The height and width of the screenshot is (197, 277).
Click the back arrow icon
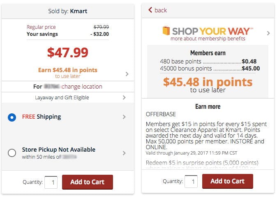point(150,10)
